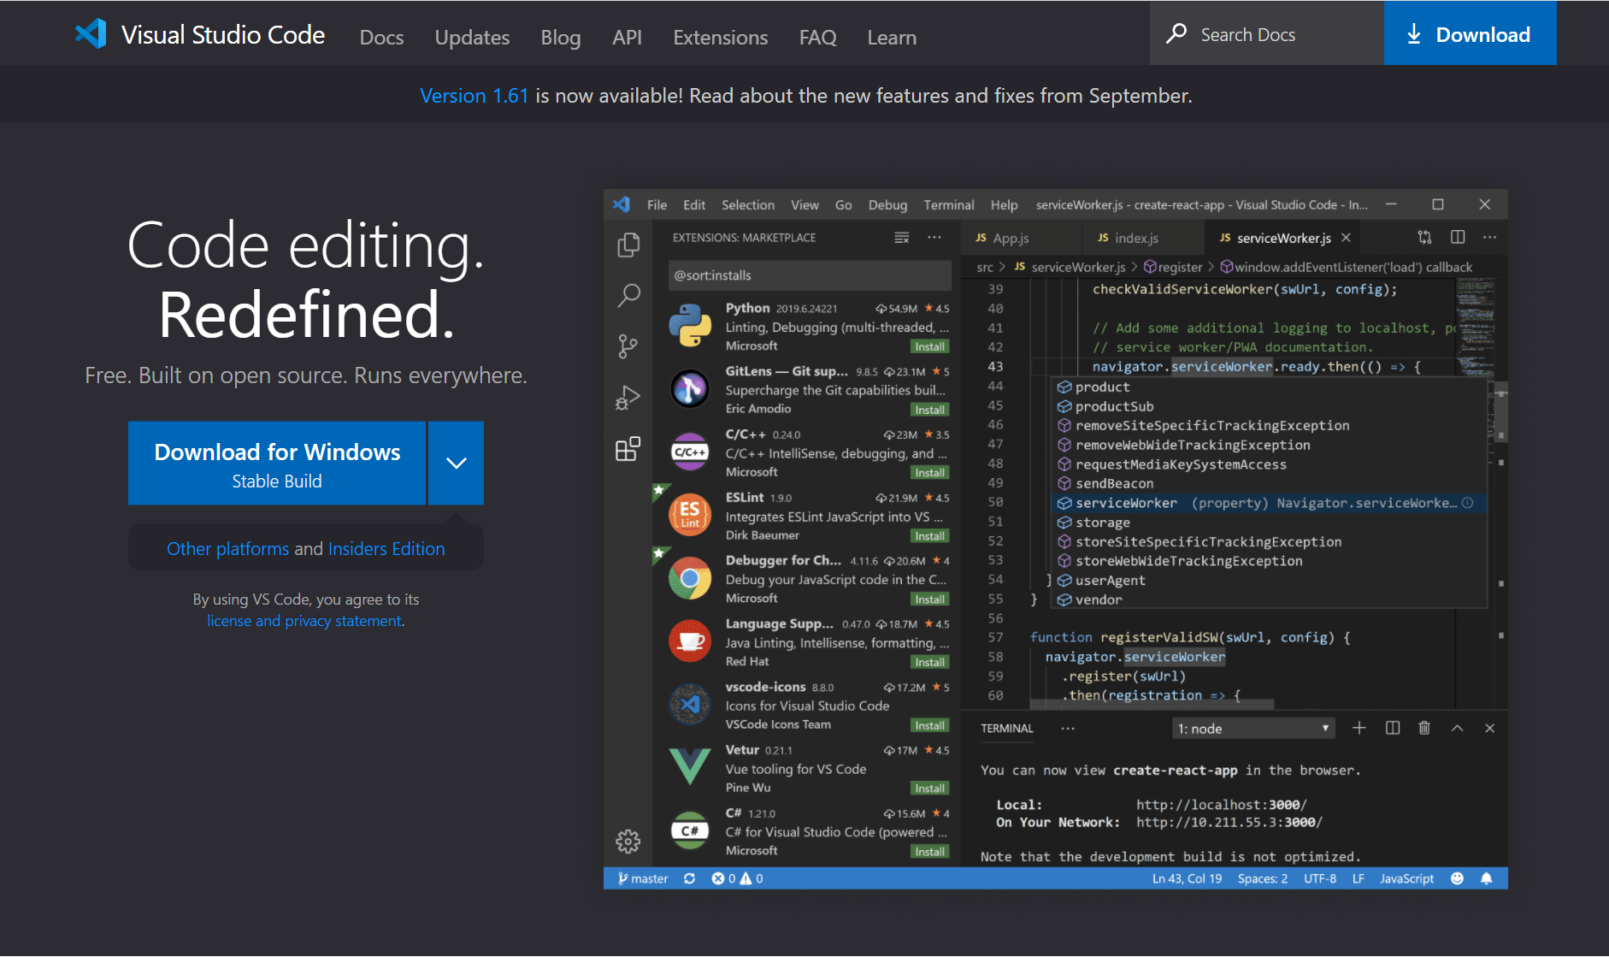Click the C# extension icon

[690, 830]
